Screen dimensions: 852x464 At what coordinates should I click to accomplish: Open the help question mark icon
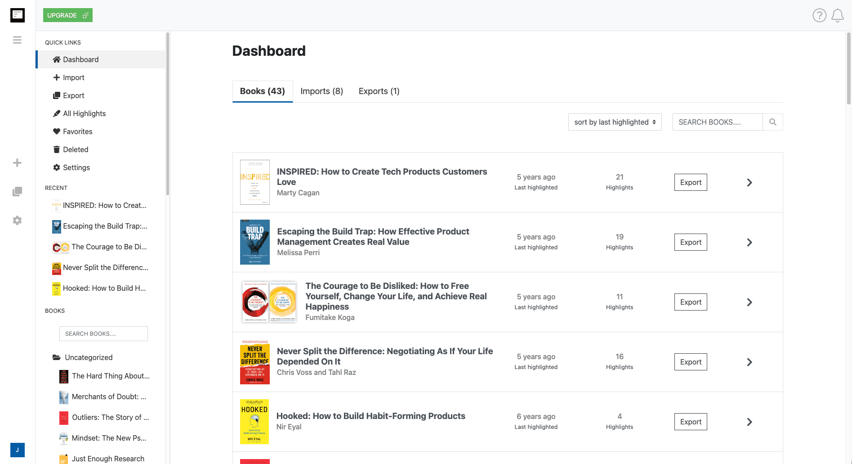819,15
